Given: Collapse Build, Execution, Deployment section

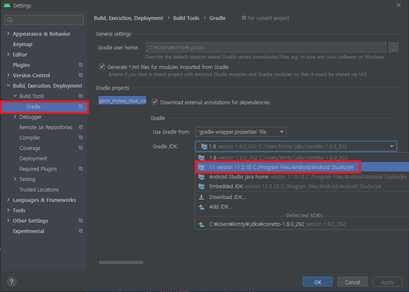Looking at the screenshot, I should coord(8,86).
